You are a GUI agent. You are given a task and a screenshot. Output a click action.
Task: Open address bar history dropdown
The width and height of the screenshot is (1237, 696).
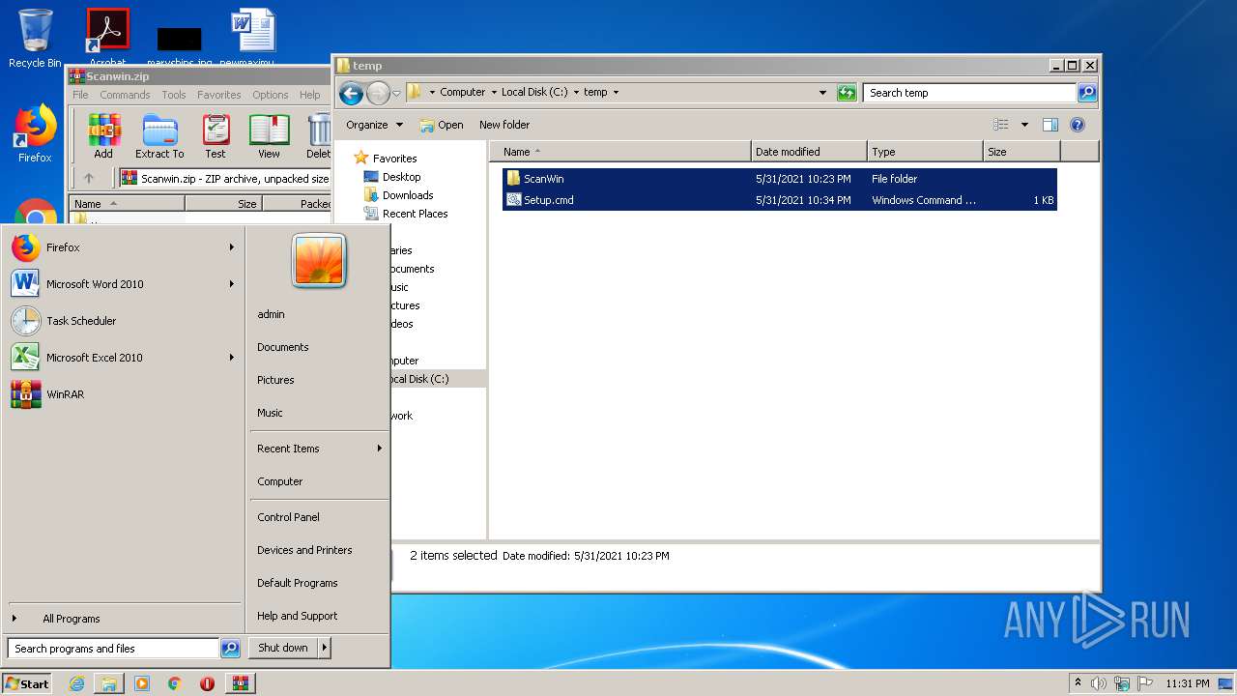point(822,93)
